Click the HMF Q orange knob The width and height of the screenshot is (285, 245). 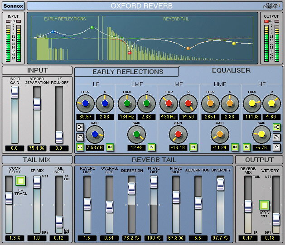pos(230,103)
